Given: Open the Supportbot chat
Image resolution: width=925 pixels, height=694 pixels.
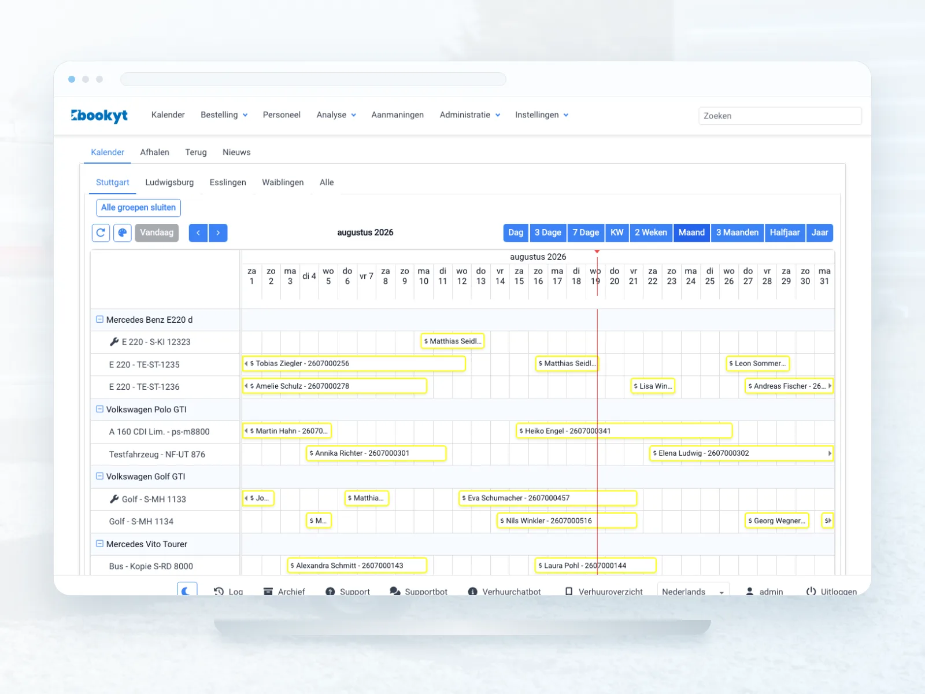Looking at the screenshot, I should [x=419, y=592].
